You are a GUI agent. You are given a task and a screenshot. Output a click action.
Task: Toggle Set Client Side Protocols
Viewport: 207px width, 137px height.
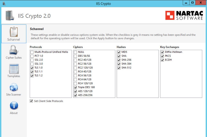31,101
